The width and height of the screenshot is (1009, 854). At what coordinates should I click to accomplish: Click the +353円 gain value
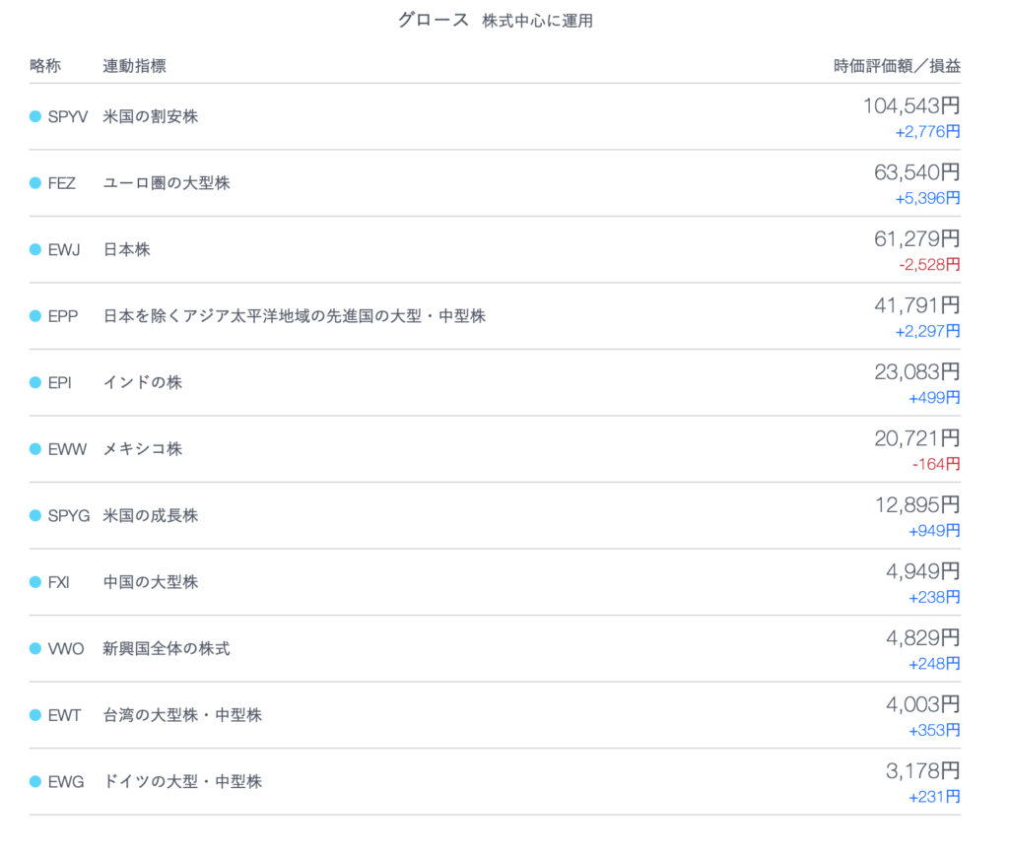pyautogui.click(x=934, y=731)
